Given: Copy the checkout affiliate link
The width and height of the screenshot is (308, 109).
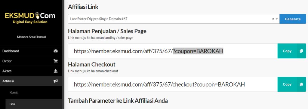Looking at the screenshot, I should coord(292,84).
